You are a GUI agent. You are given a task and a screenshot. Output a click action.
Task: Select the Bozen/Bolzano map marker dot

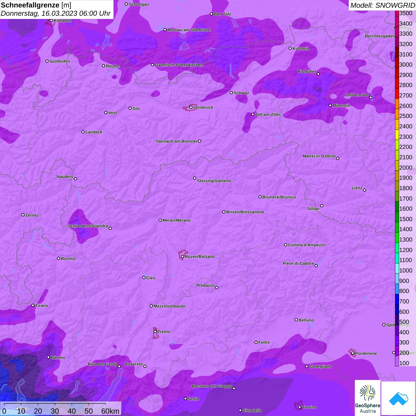[x=182, y=256]
